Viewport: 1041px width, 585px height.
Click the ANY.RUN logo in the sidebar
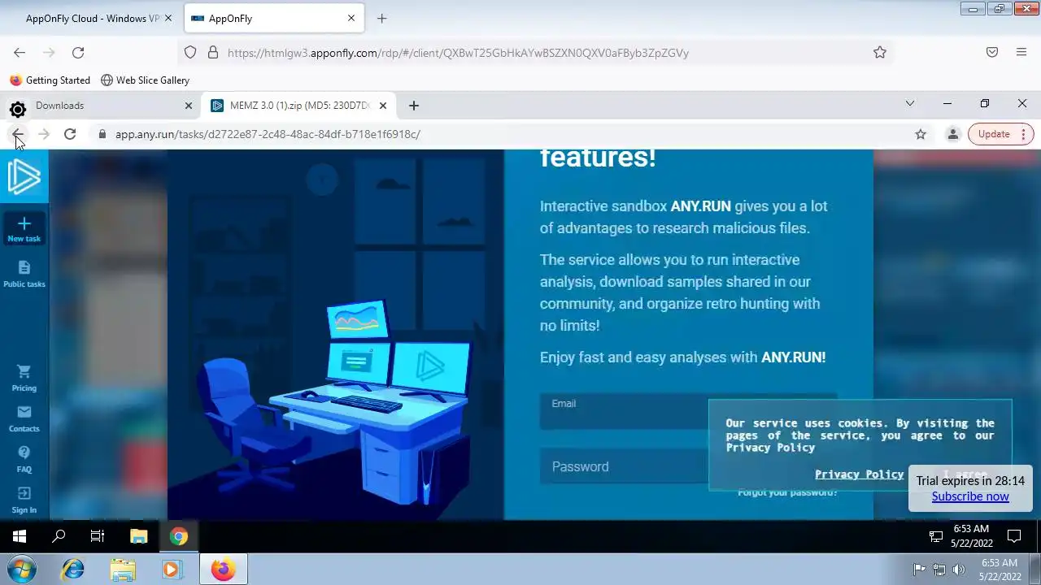[x=24, y=176]
